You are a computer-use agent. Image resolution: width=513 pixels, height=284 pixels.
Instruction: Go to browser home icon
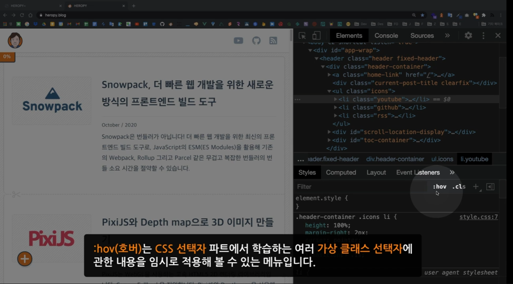pyautogui.click(x=30, y=15)
